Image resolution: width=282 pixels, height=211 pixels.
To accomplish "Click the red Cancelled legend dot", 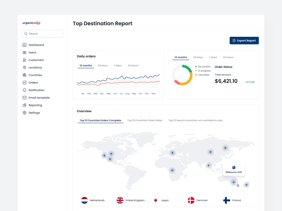I will click(x=196, y=75).
